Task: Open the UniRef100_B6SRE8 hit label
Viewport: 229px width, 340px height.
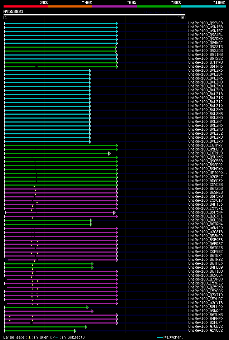Action: coord(206,192)
